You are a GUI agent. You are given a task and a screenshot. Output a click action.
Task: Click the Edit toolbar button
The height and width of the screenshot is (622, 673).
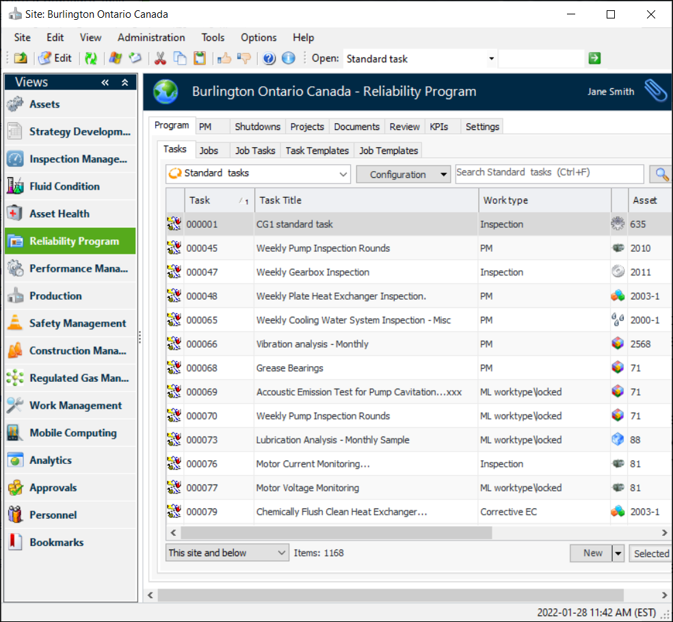[55, 59]
